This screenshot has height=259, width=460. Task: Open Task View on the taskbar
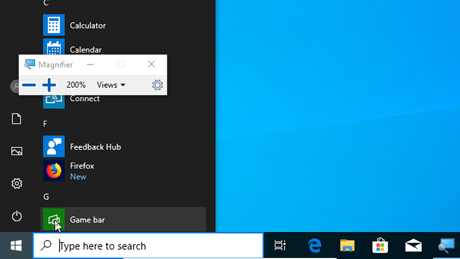[280, 245]
